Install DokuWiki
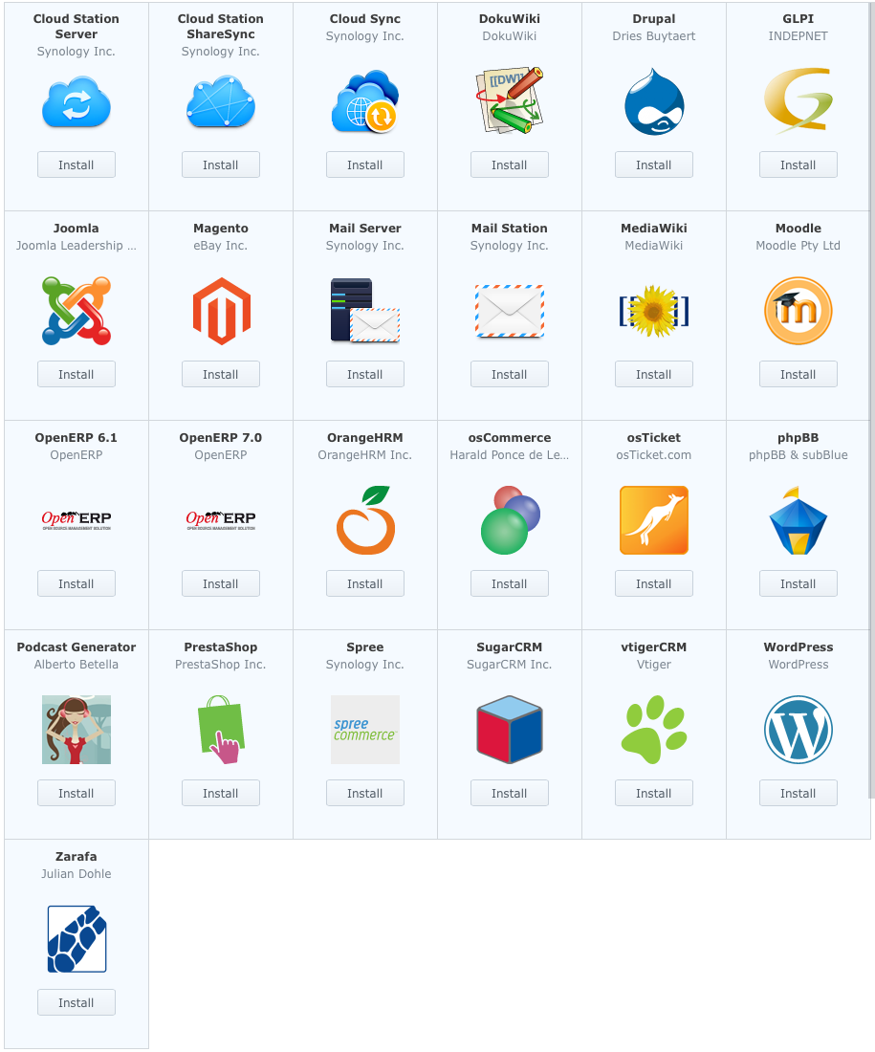 (x=510, y=165)
